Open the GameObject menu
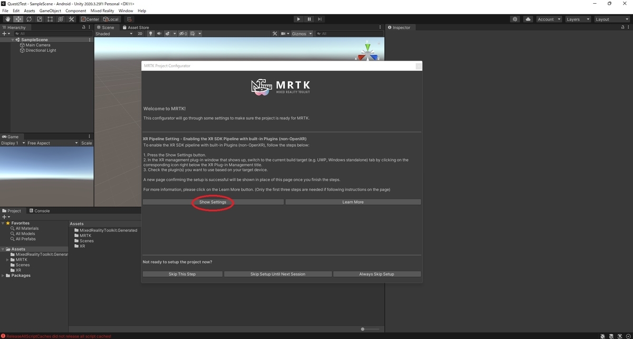The image size is (633, 339). (x=50, y=11)
